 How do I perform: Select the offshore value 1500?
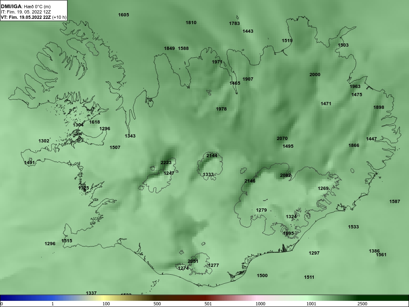coord(262,275)
